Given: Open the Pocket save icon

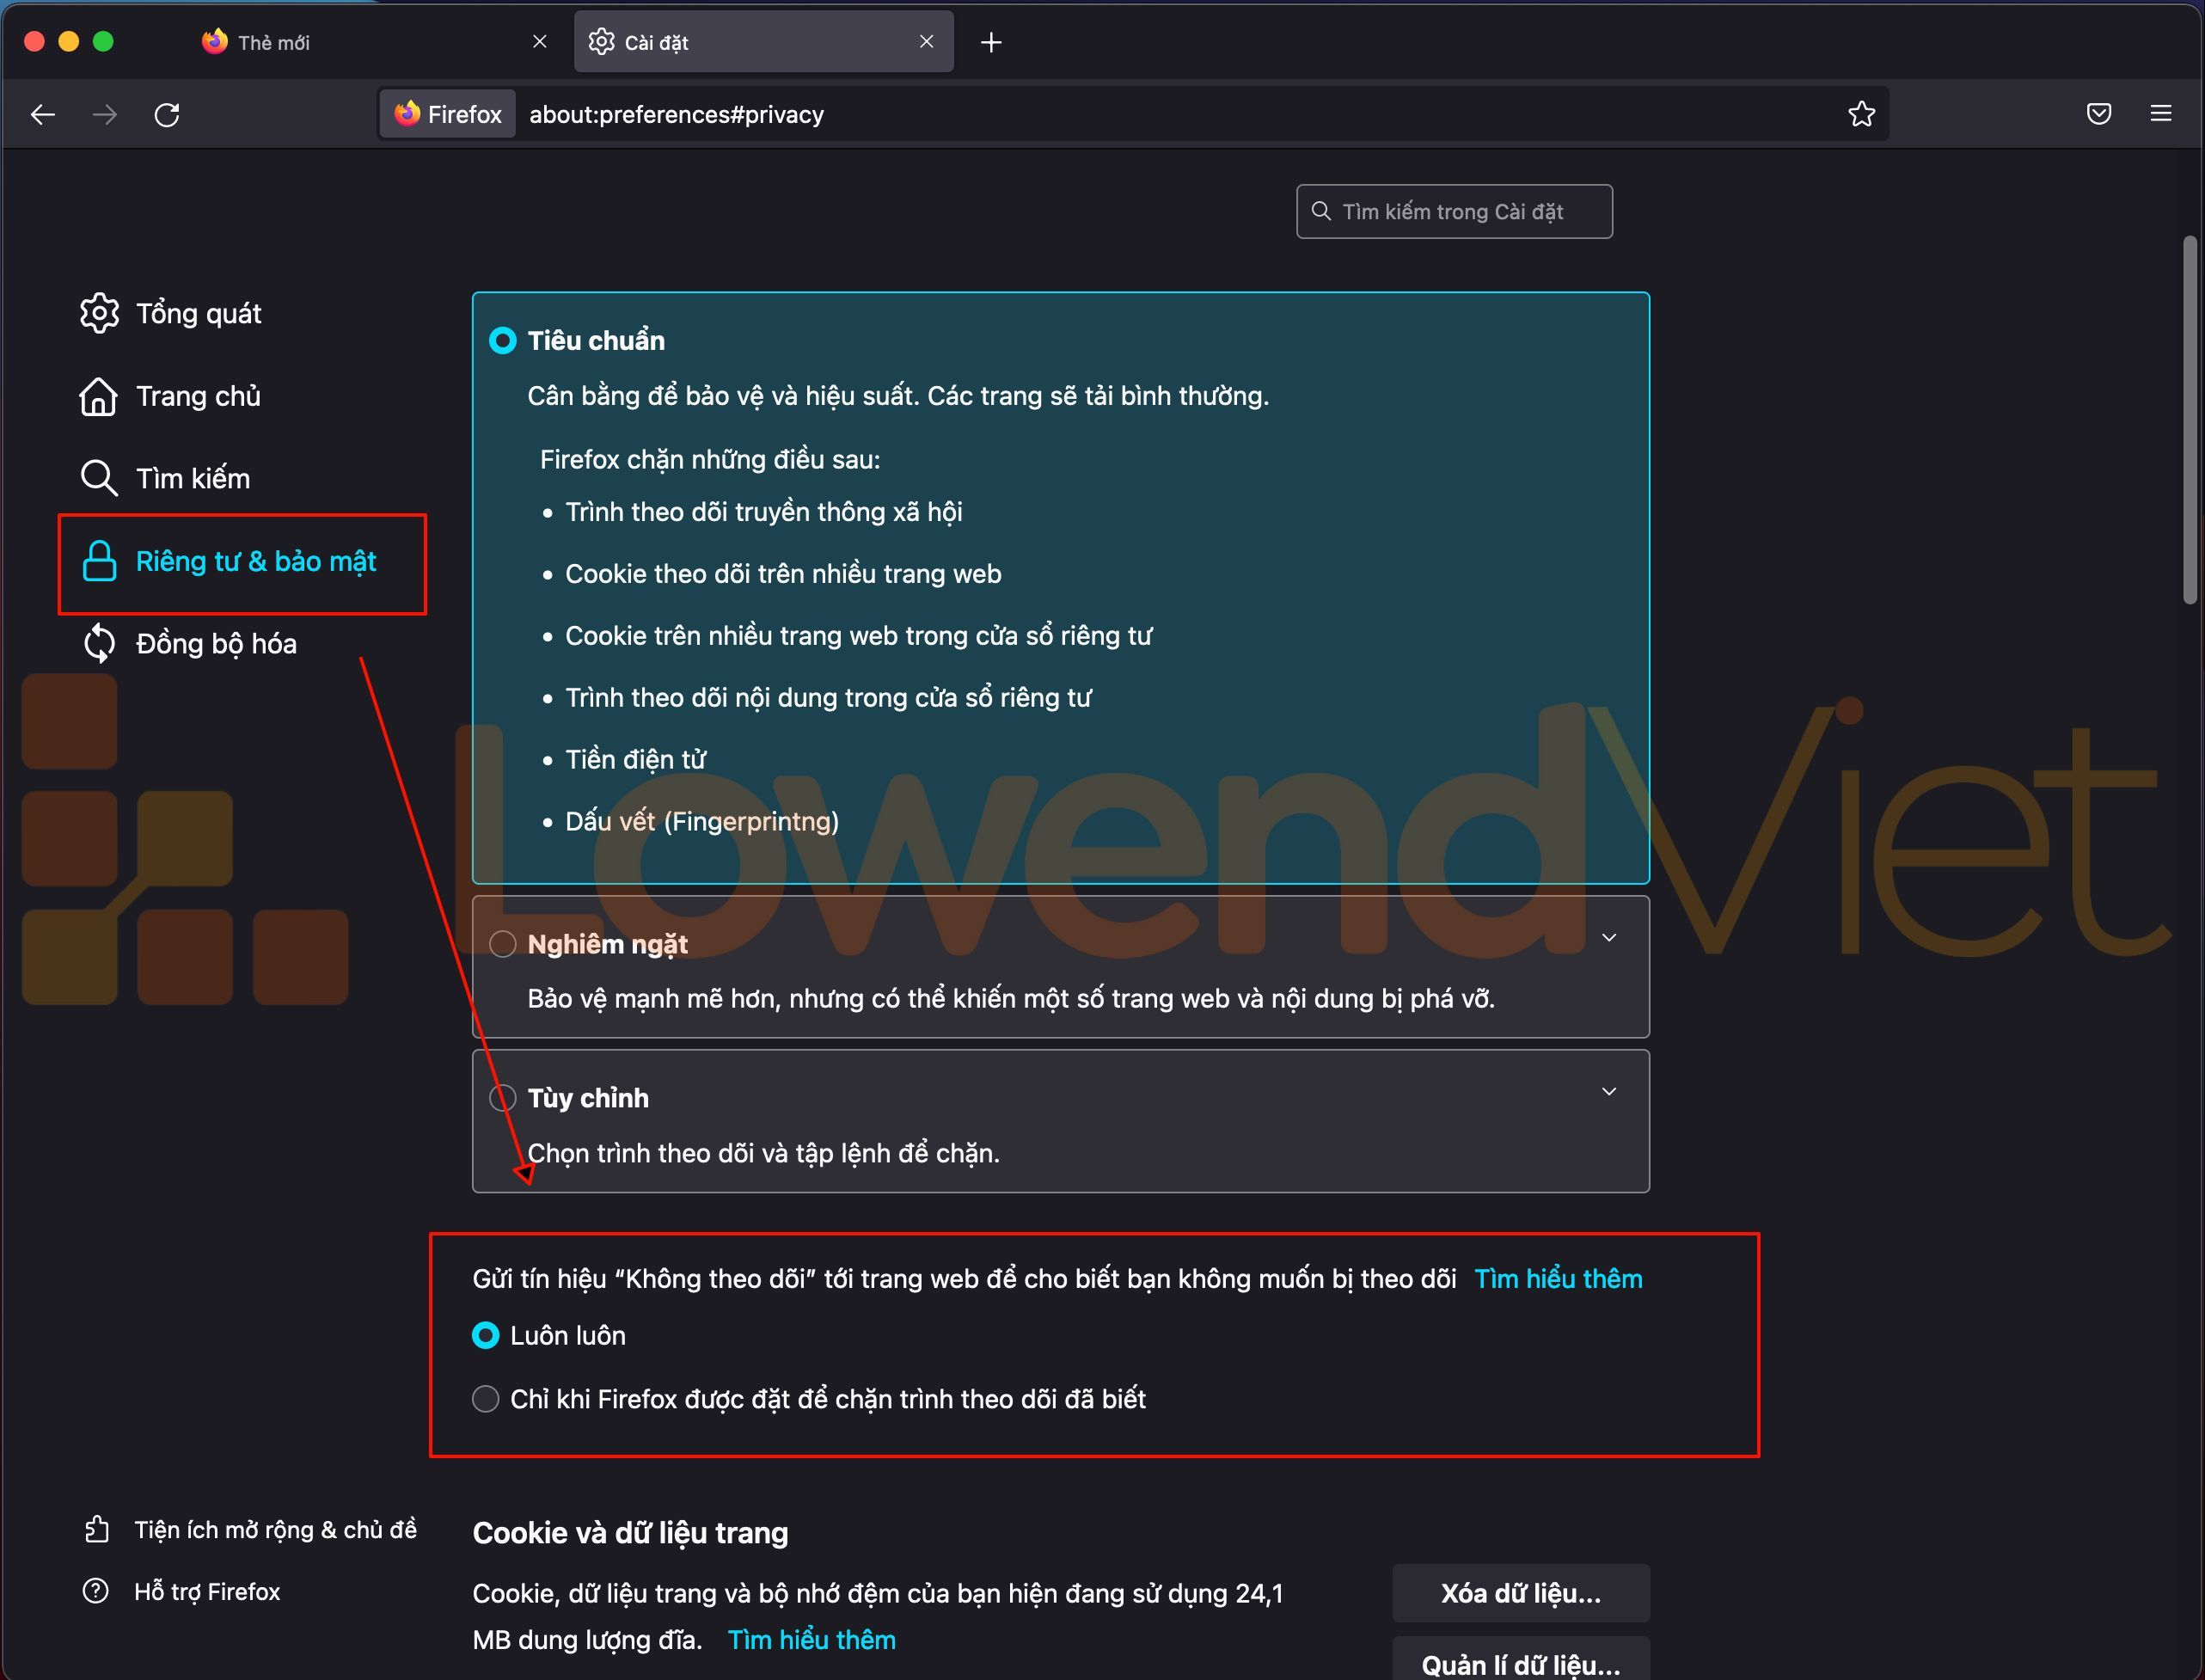Looking at the screenshot, I should 2099,114.
